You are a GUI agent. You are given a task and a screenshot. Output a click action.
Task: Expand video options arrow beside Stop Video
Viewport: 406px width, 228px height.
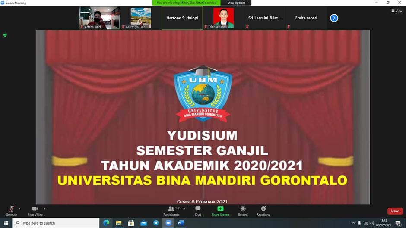pos(44,209)
